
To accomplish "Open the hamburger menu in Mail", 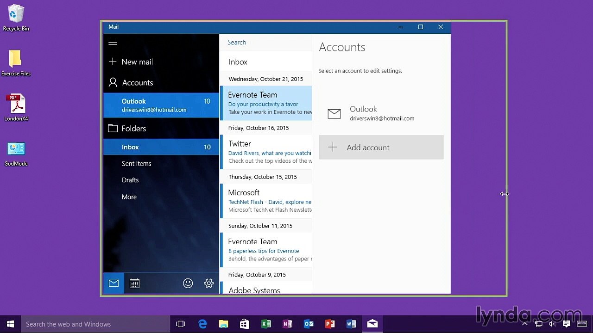I will [113, 42].
